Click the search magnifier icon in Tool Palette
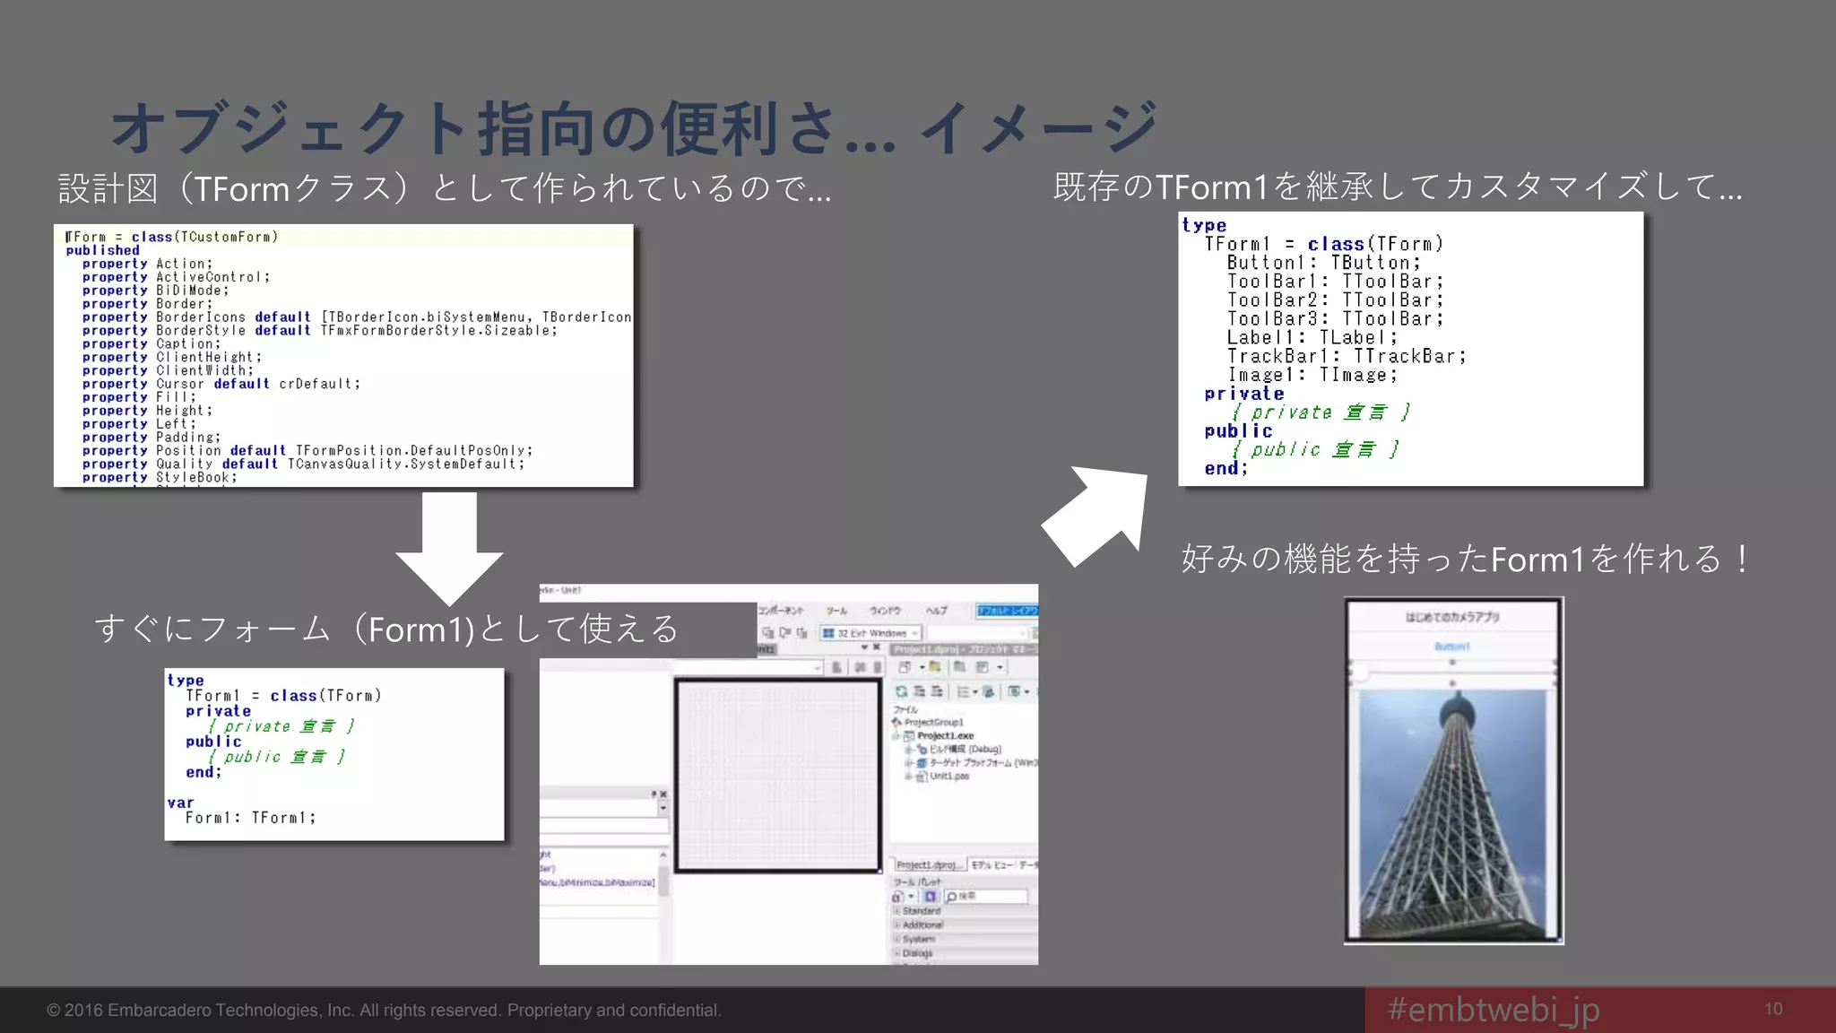 (x=952, y=897)
